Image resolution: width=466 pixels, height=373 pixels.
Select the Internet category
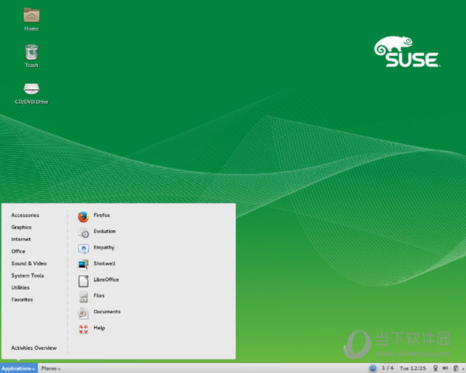[x=21, y=239]
